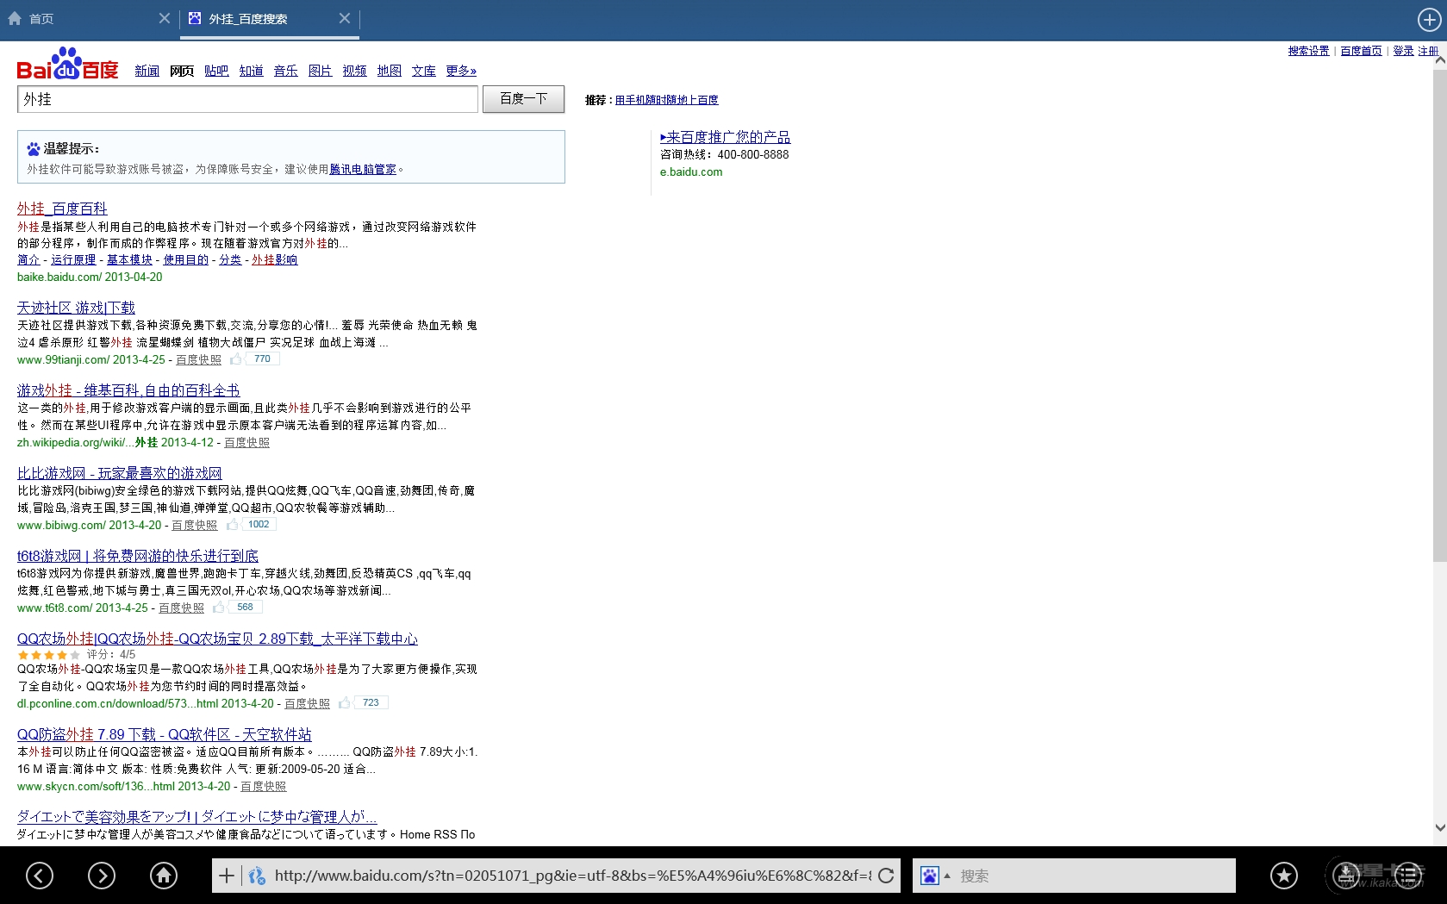
Task: Click the thumbs-up icon beside 723
Action: pyautogui.click(x=344, y=703)
